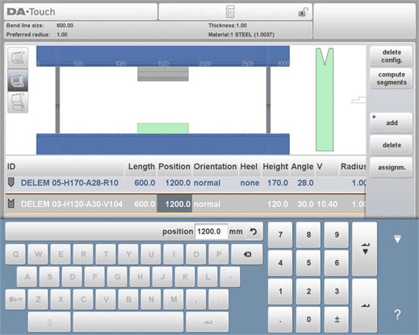The width and height of the screenshot is (419, 335).
Task: Click the delete config. button
Action: pyautogui.click(x=391, y=56)
